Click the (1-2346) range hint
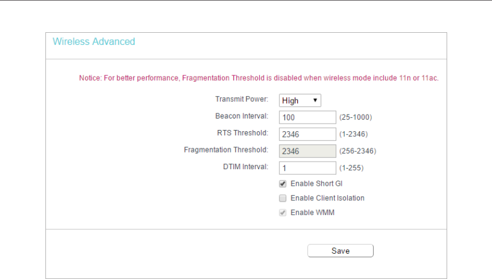The image size is (492, 279). click(353, 134)
